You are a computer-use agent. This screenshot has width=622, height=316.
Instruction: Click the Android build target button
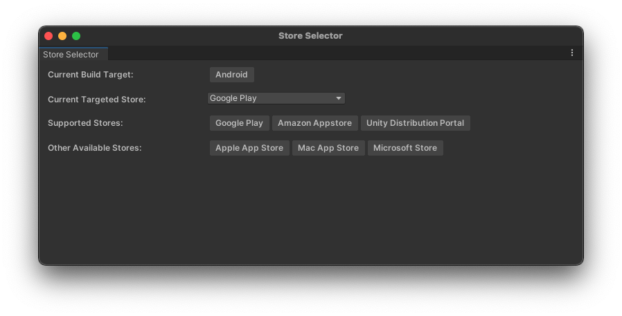pos(231,75)
